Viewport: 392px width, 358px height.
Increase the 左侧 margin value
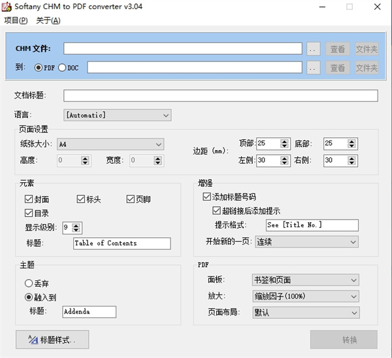point(284,158)
